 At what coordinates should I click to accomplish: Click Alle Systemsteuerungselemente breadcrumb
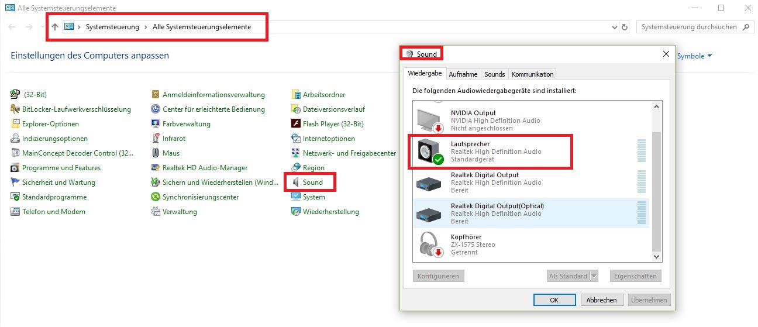coord(202,27)
